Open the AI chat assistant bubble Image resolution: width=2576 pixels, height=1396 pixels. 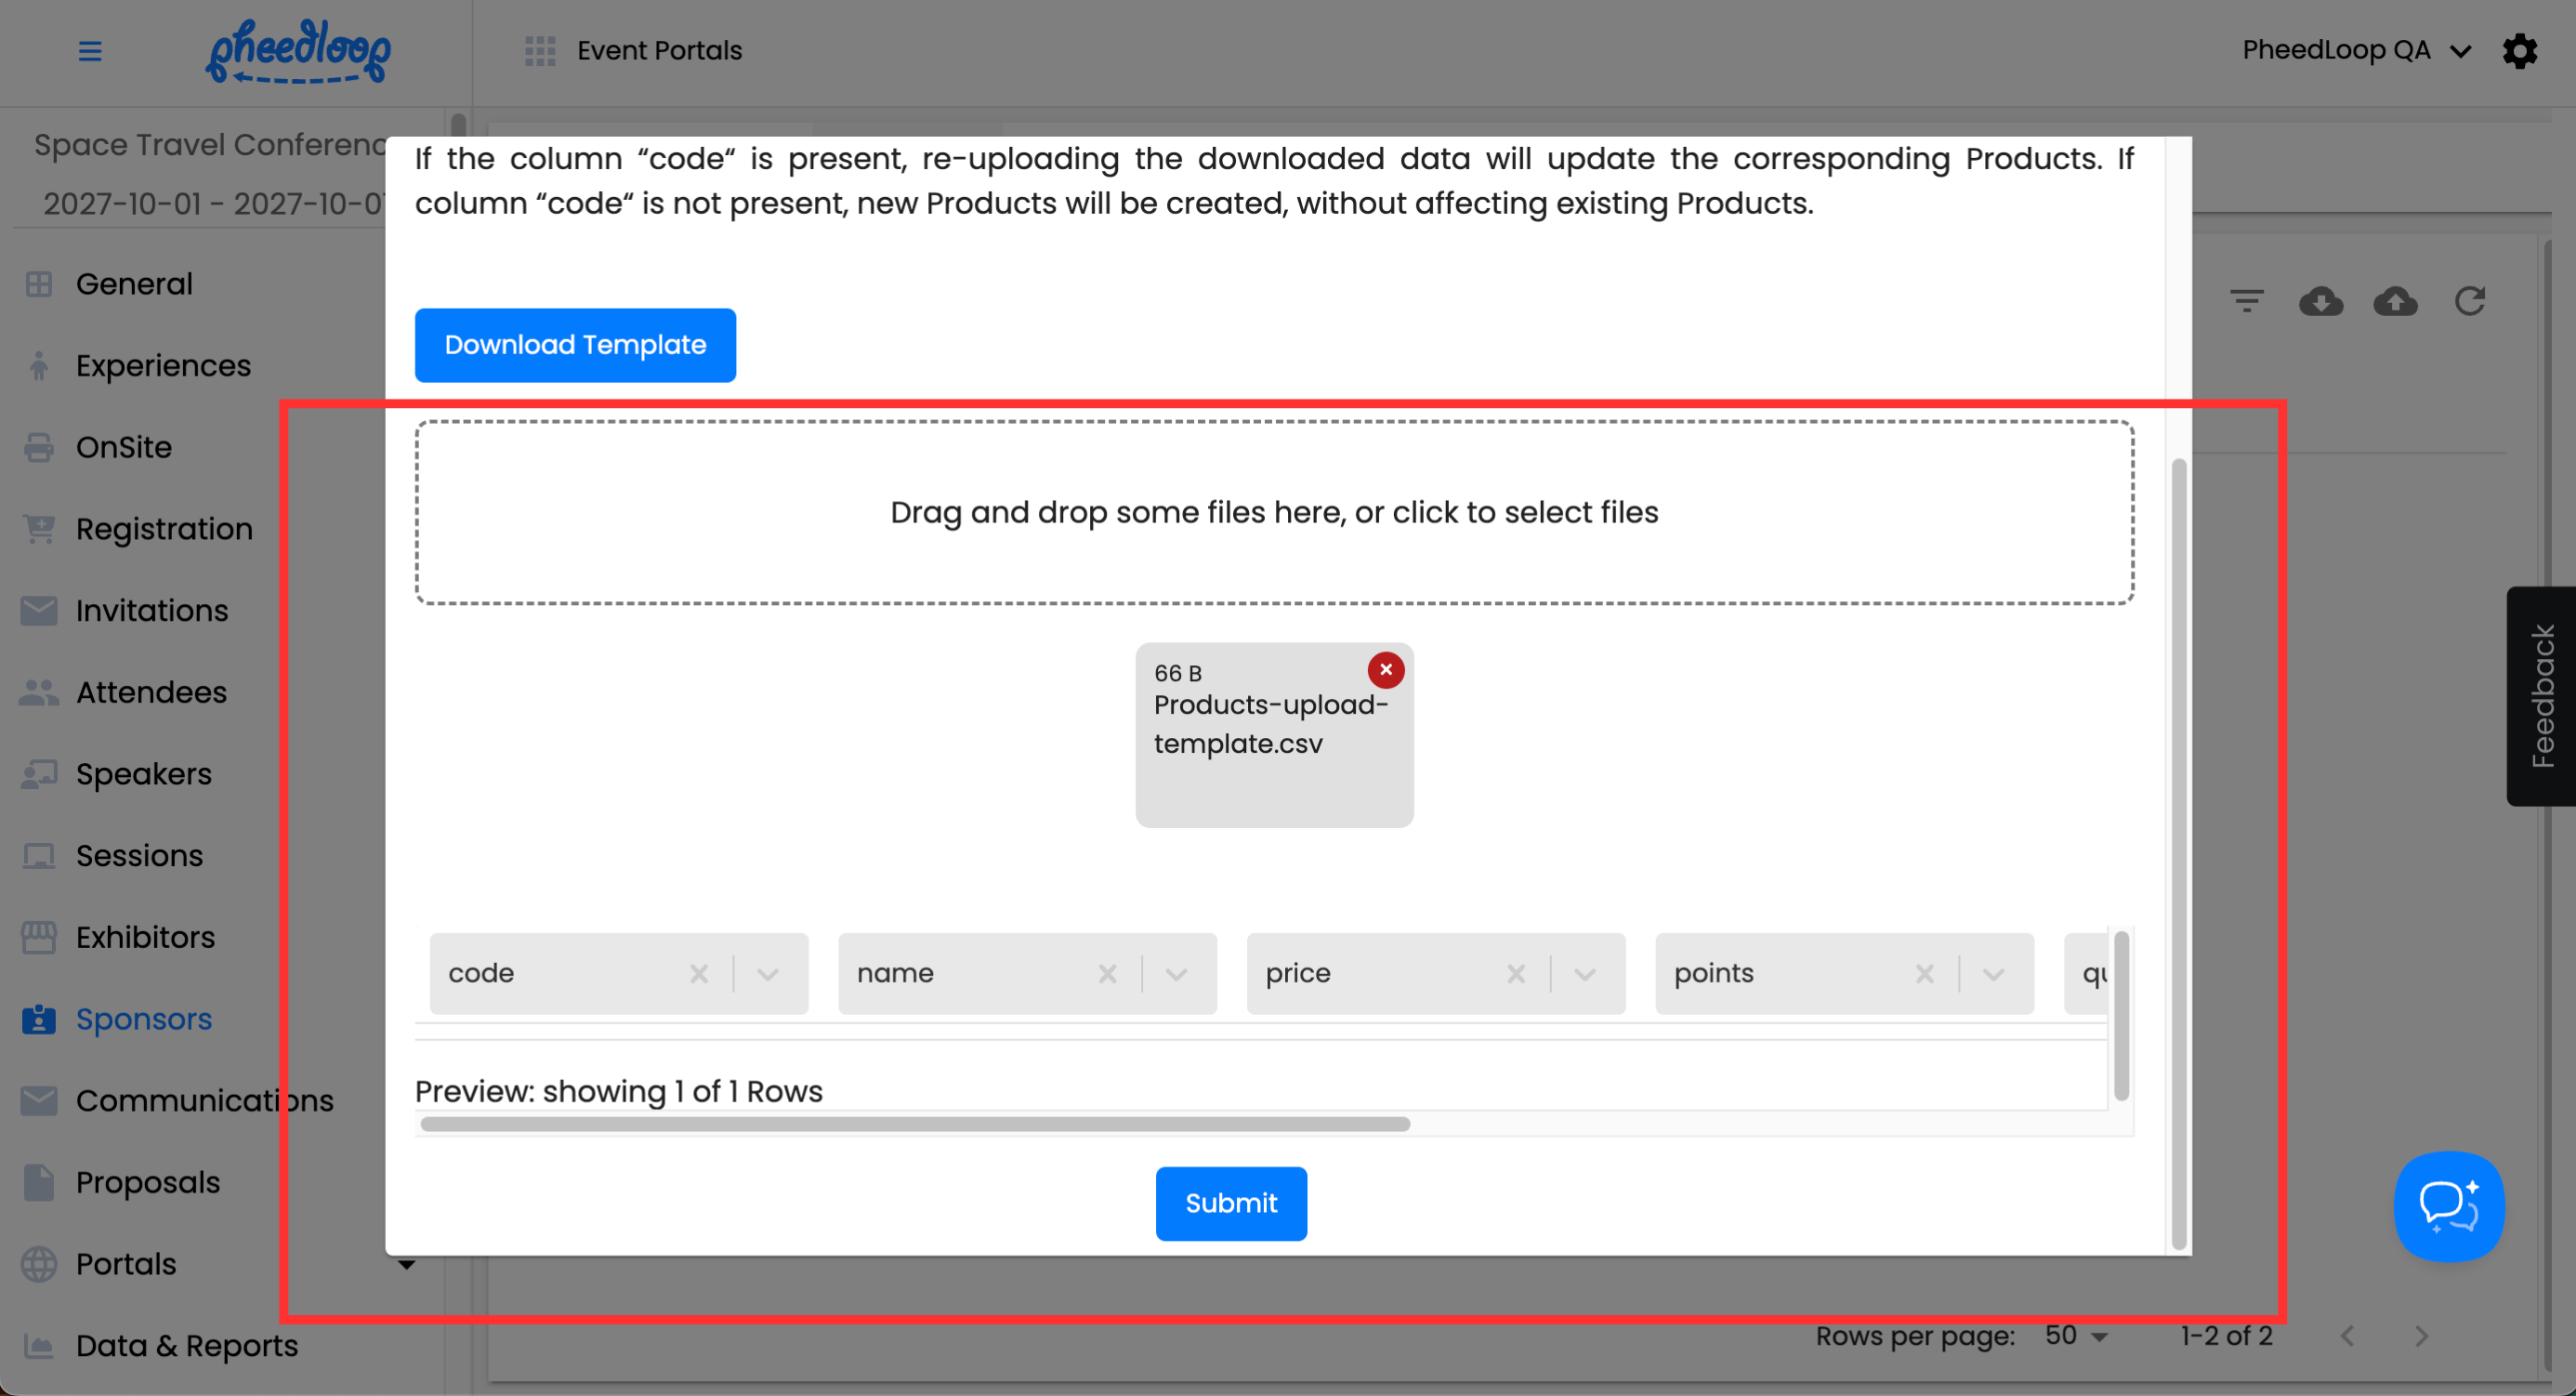[x=2447, y=1206]
